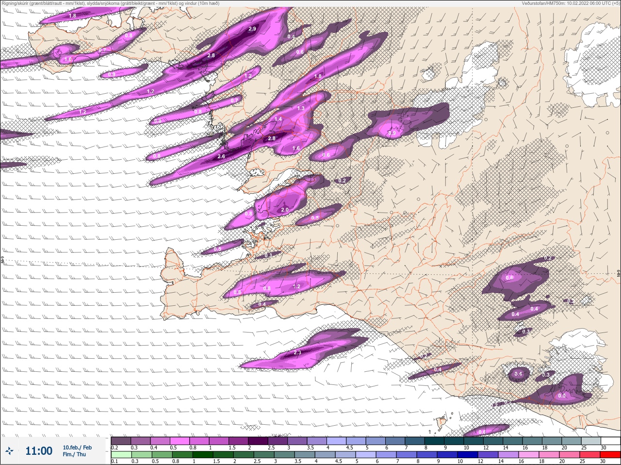Select the lower legend pale green swatch at 0.1

[x=121, y=455]
